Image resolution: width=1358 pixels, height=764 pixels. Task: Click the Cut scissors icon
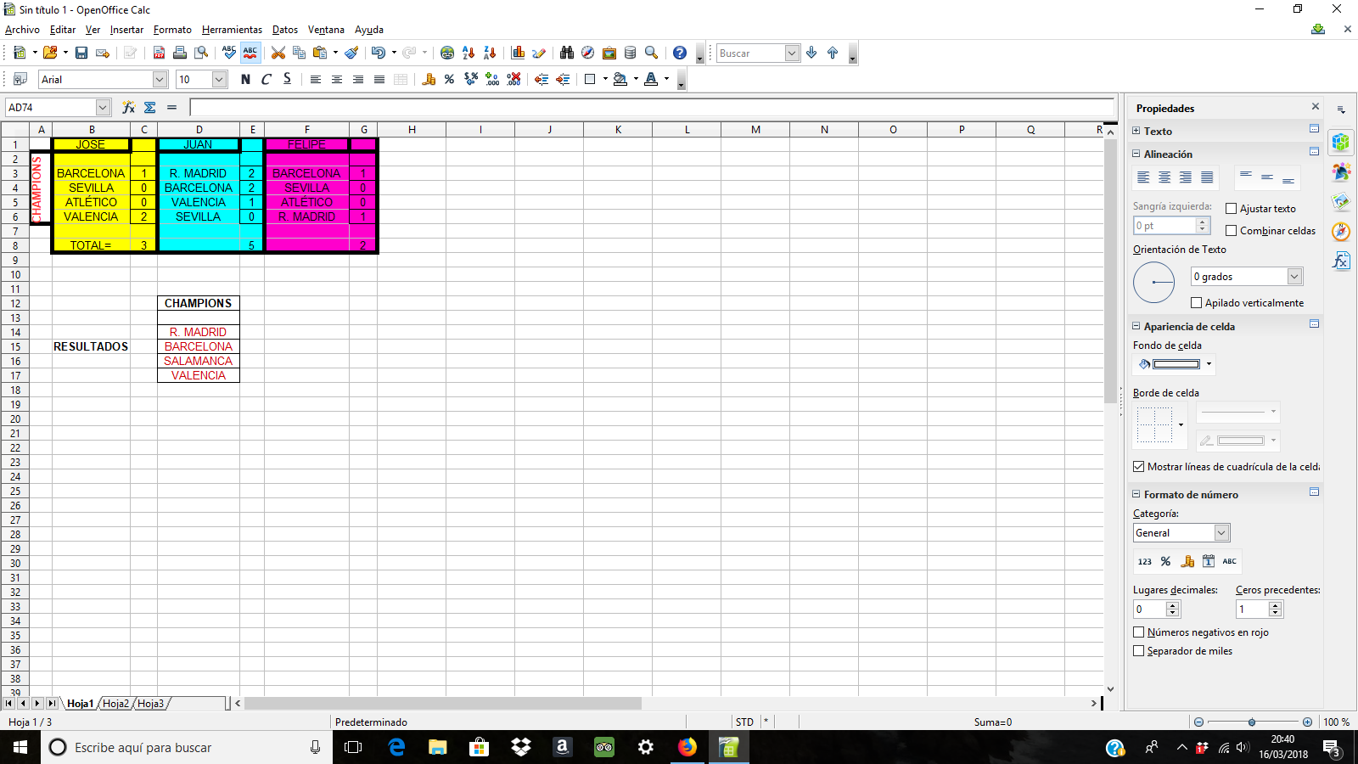pos(278,53)
